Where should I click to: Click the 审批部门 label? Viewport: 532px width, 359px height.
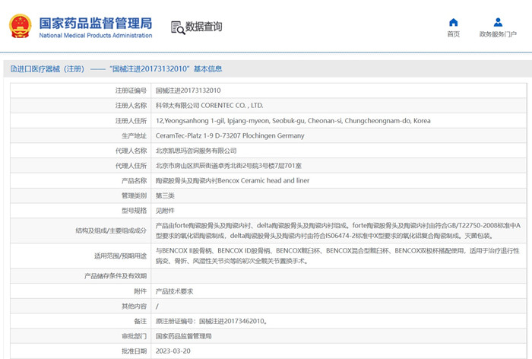134,336
